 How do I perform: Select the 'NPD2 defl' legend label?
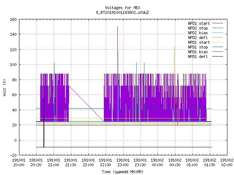coord(198,38)
